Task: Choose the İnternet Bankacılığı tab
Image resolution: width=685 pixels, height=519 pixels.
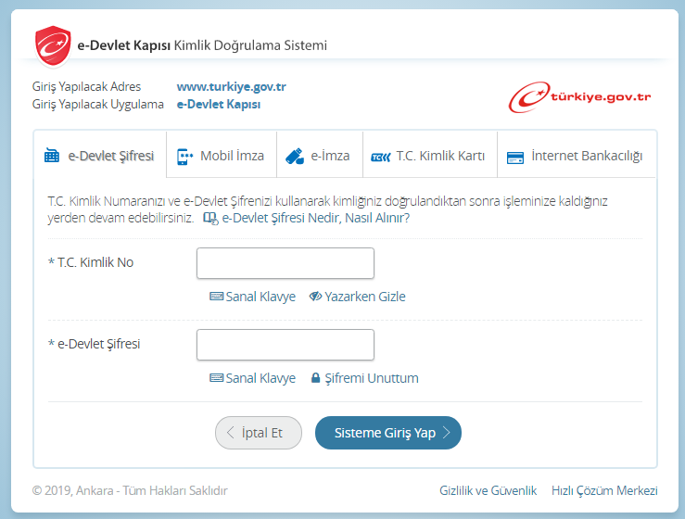Action: coord(575,156)
